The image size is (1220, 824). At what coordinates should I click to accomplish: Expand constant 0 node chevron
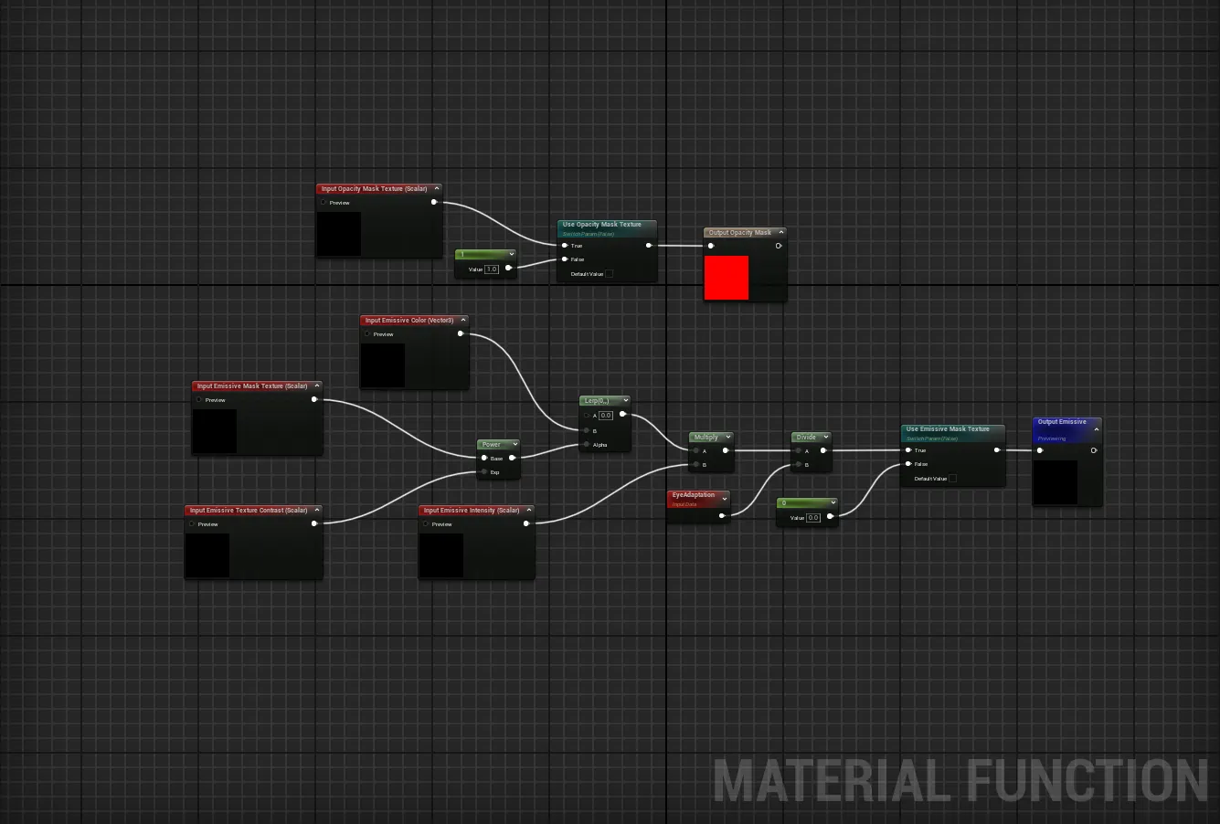(x=833, y=502)
